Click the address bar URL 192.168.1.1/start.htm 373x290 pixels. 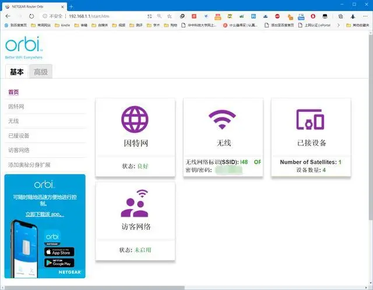[x=89, y=16]
